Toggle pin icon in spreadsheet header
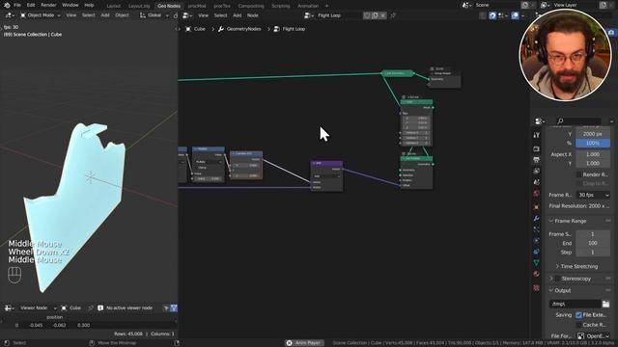The height and width of the screenshot is (347, 618). (x=91, y=308)
